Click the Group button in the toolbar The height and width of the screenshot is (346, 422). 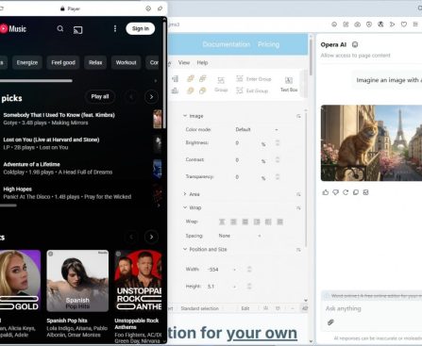[221, 84]
